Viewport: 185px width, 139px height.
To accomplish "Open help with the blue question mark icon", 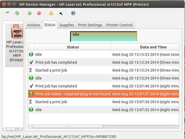I will tap(73, 13).
